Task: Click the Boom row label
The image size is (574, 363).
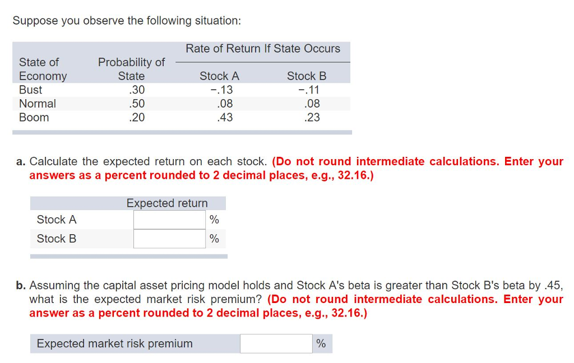Action: point(34,118)
